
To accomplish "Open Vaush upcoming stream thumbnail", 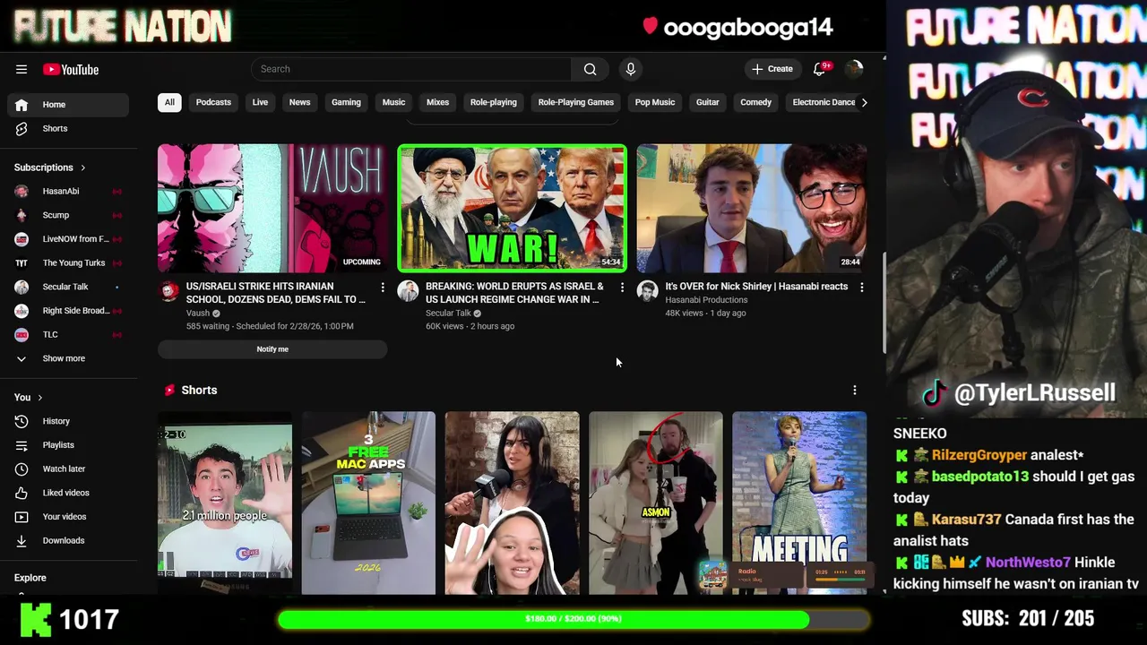I will point(272,208).
